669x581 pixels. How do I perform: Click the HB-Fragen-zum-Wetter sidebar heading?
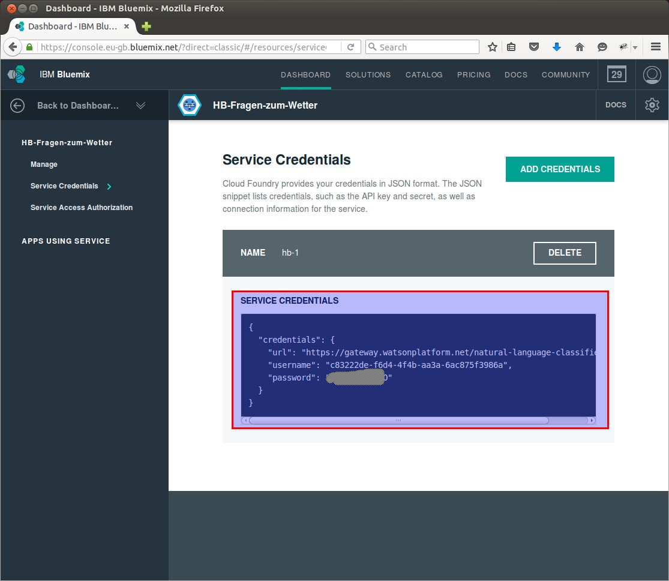click(67, 143)
